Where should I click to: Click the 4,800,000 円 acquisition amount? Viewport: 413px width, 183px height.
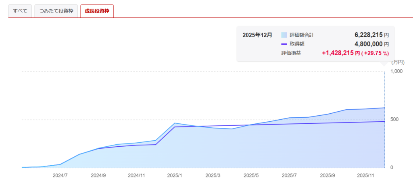[371, 44]
